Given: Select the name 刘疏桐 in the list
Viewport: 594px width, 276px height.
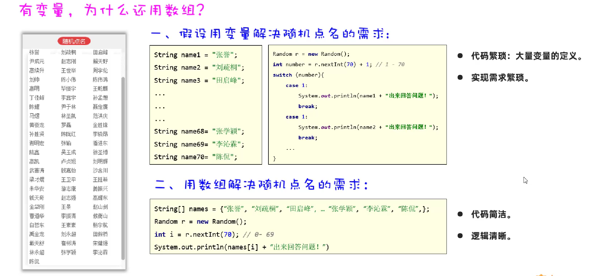Looking at the screenshot, I should pyautogui.click(x=68, y=52).
